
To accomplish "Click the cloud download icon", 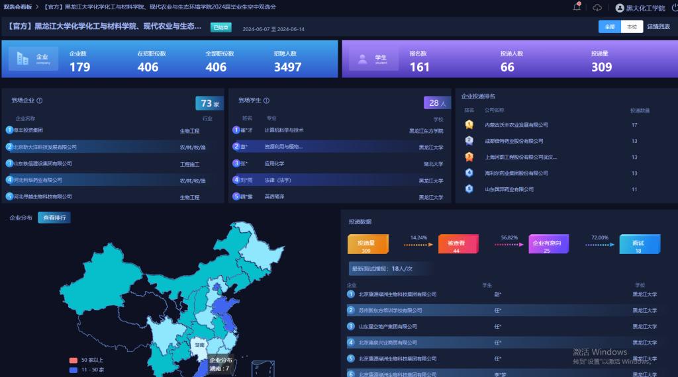I will point(597,7).
